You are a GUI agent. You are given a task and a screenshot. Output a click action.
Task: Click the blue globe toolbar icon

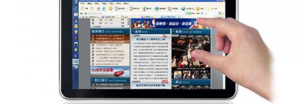pyautogui.click(x=183, y=9)
